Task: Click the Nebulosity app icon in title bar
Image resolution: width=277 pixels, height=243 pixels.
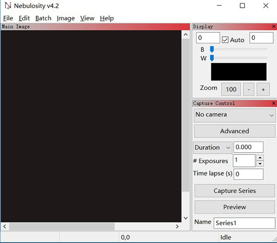Action: pos(7,6)
